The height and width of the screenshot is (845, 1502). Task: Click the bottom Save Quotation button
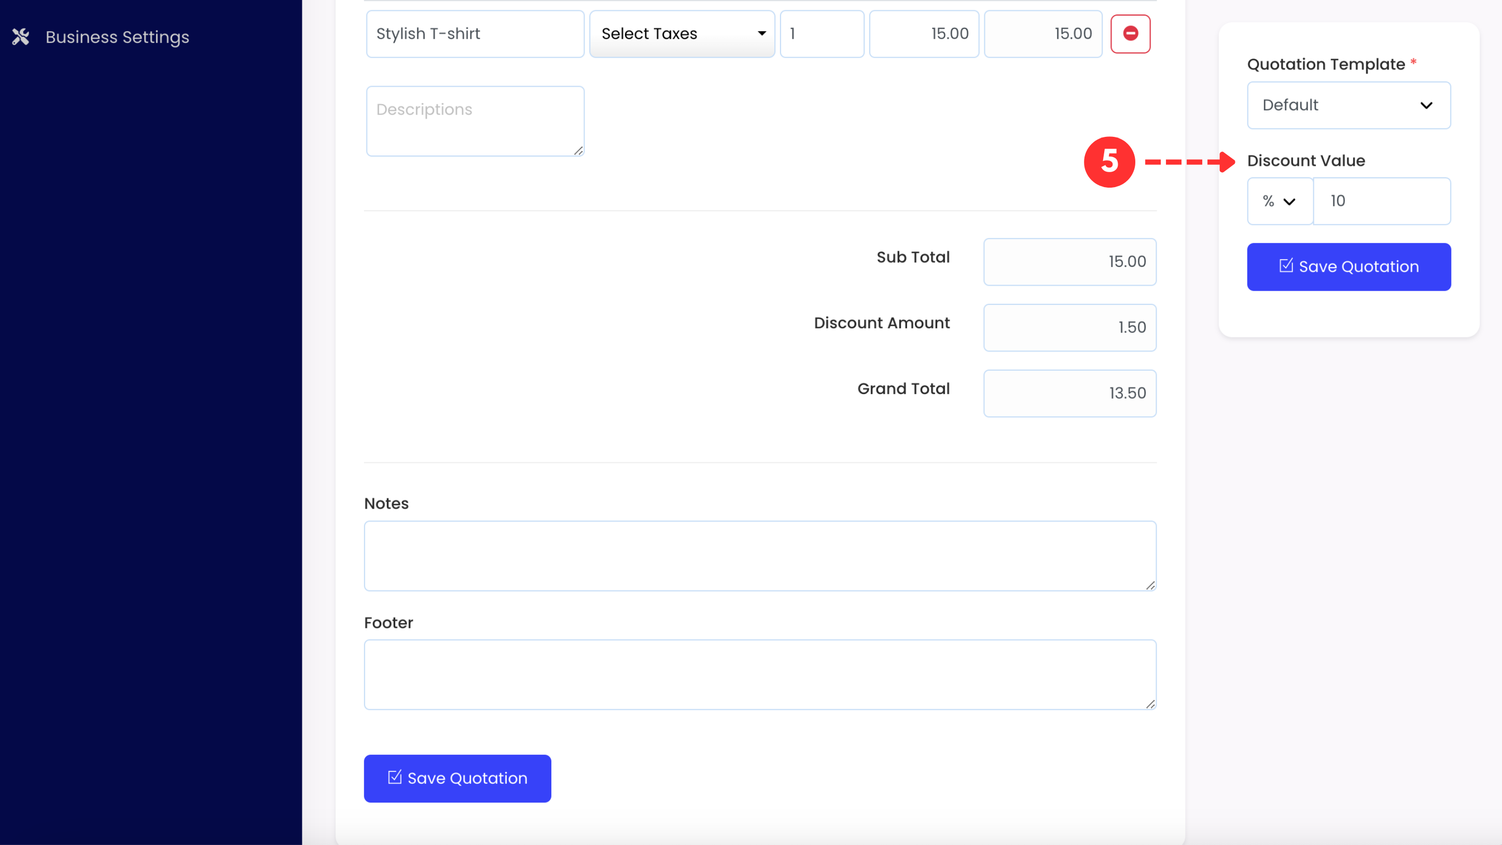click(457, 779)
